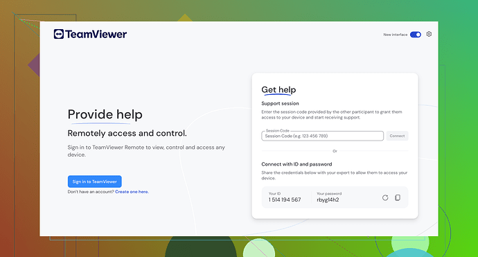Click the refresh password icon
The width and height of the screenshot is (478, 257).
click(x=385, y=198)
